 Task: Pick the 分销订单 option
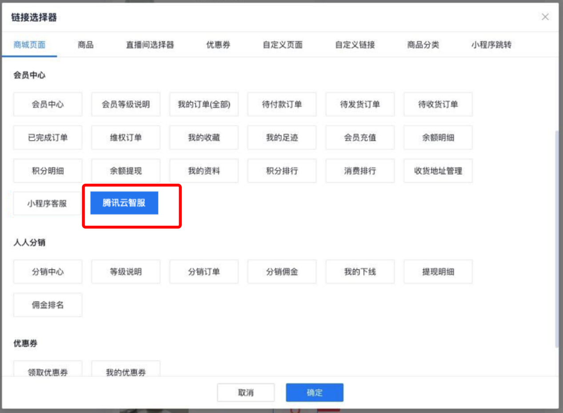click(x=204, y=272)
